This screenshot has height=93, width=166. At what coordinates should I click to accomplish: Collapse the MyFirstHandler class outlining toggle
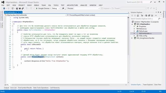click(12, 30)
